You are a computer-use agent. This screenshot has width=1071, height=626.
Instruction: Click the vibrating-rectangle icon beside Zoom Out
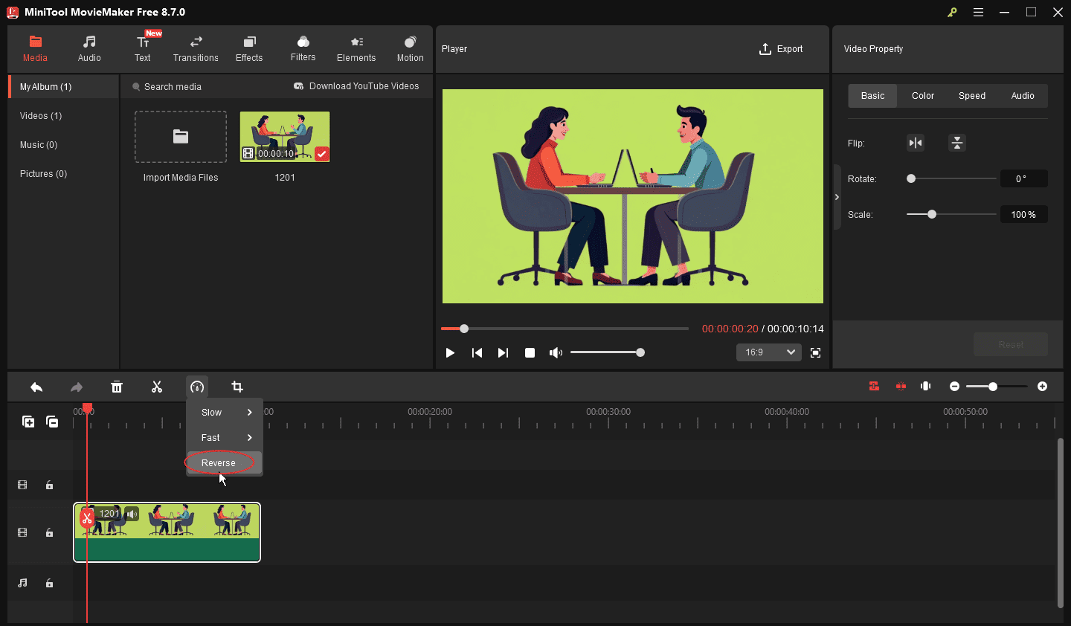point(926,387)
